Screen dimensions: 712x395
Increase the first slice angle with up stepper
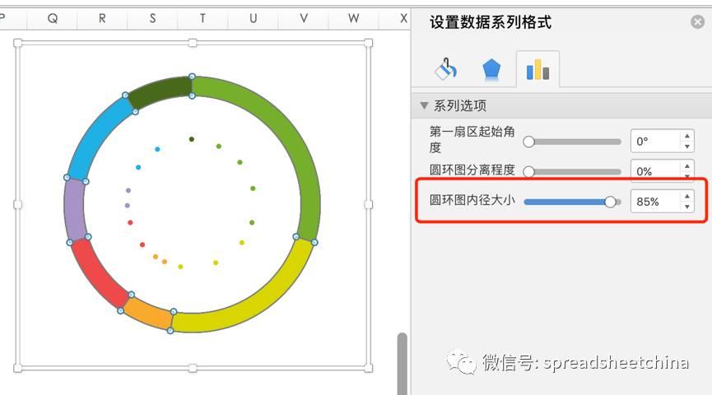687,136
